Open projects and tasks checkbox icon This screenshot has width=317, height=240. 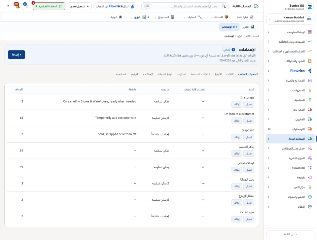tap(310, 81)
